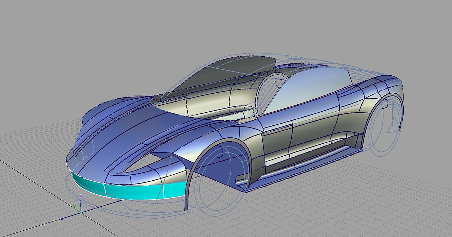Click the blue square endpoint on the X axis

pos(62,218)
